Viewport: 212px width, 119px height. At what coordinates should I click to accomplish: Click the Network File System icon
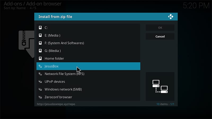(40, 74)
